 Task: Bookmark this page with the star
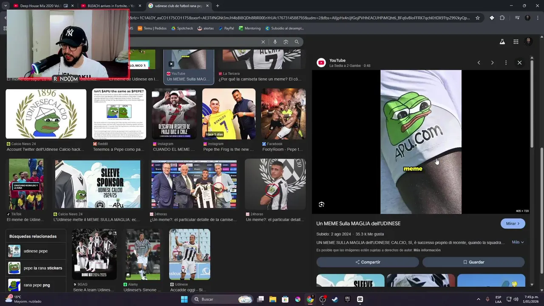pos(478,18)
